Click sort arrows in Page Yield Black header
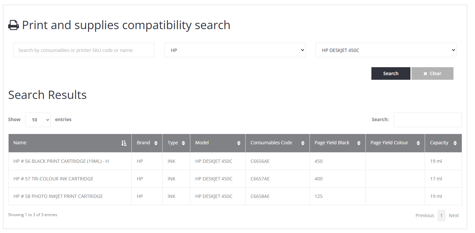The image size is (475, 233). pyautogui.click(x=359, y=143)
